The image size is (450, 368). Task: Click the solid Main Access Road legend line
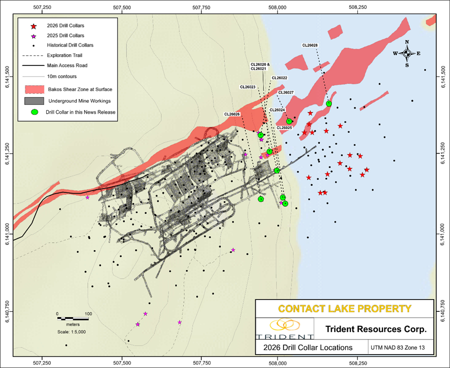click(x=34, y=65)
